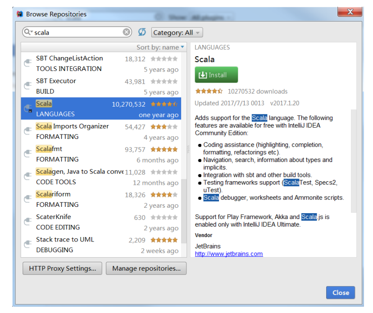
Task: Click the '12 months ago' update date
Action: [155, 183]
